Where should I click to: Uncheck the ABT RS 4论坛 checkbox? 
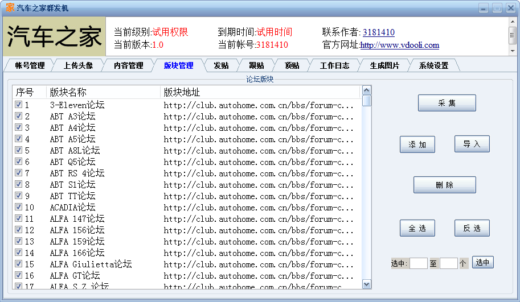coord(18,173)
